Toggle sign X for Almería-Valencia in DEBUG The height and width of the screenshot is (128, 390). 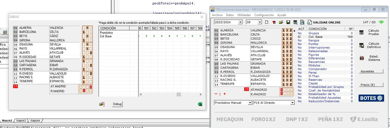(x=87, y=28)
